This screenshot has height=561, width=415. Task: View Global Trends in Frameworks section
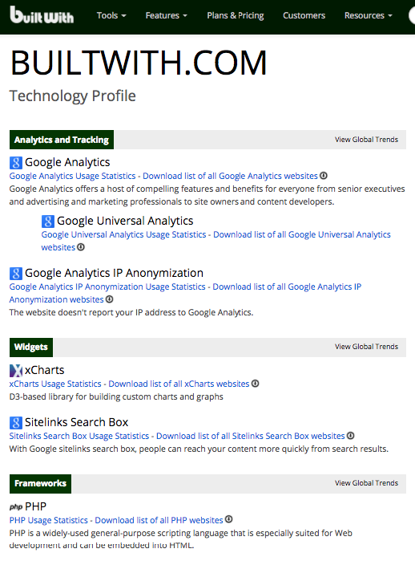[366, 483]
